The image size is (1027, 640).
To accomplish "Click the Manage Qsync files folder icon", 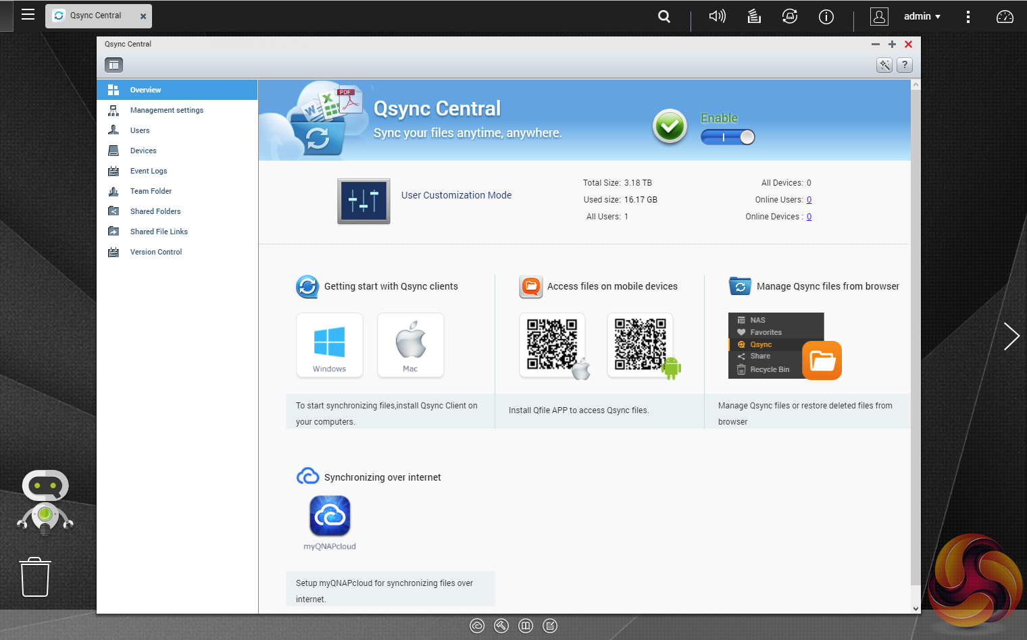I will coord(740,286).
